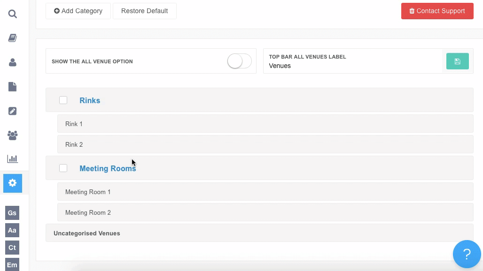Open the Gs settings submenu item
The image size is (483, 271).
click(x=12, y=213)
